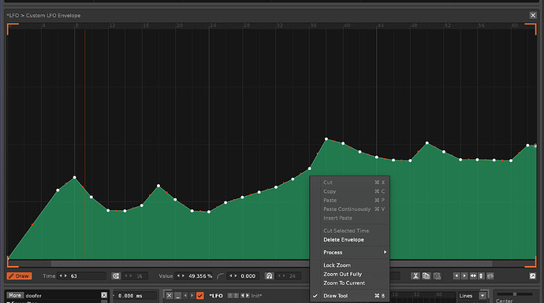Click the flip vertically up-down arrow icon

[x=481, y=276]
